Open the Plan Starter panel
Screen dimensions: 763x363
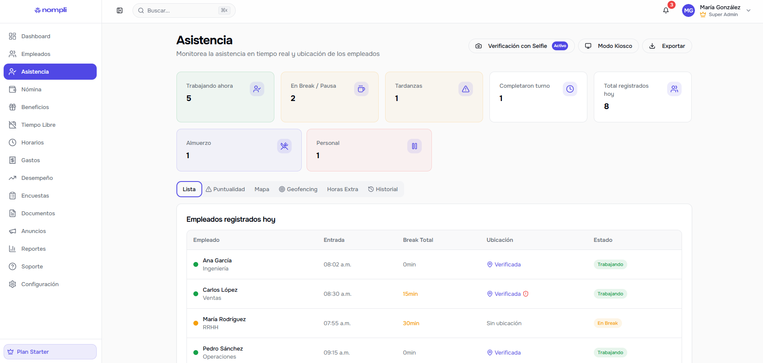(x=50, y=352)
